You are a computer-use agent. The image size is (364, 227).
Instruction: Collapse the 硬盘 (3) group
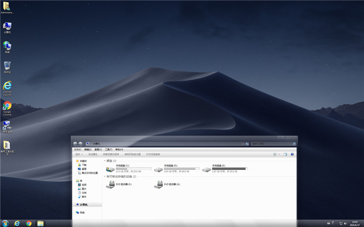[x=105, y=161]
